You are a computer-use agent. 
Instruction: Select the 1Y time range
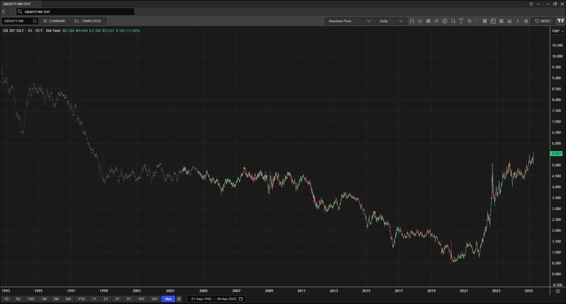[94, 299]
